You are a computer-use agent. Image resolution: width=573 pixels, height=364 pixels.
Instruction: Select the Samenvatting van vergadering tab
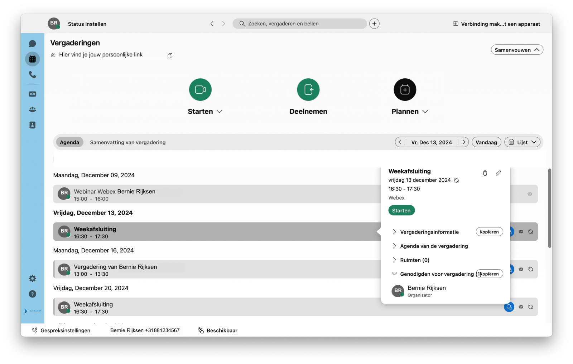pyautogui.click(x=127, y=142)
